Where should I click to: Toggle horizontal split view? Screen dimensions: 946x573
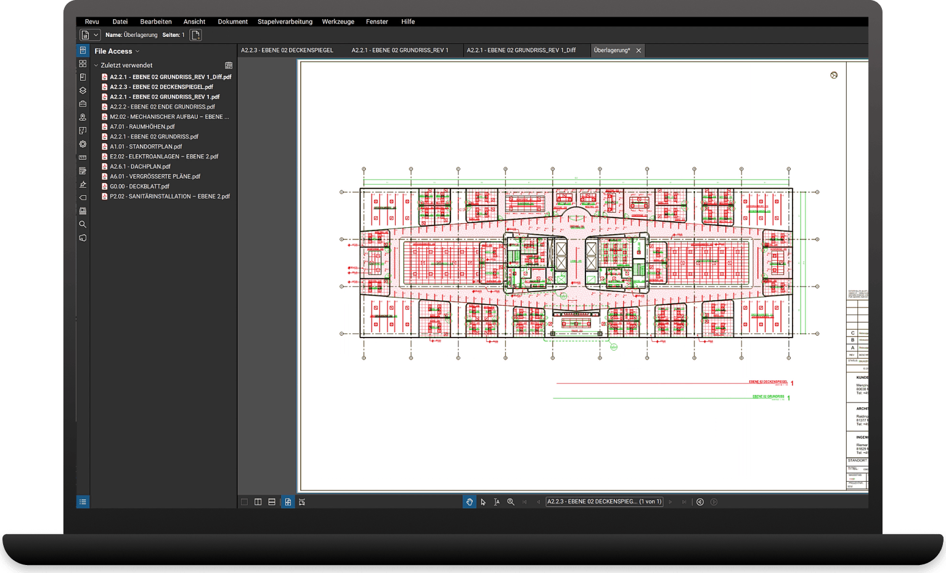(x=272, y=502)
